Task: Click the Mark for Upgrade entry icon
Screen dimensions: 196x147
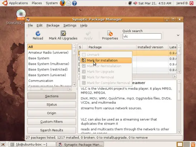Action: tap(84, 72)
